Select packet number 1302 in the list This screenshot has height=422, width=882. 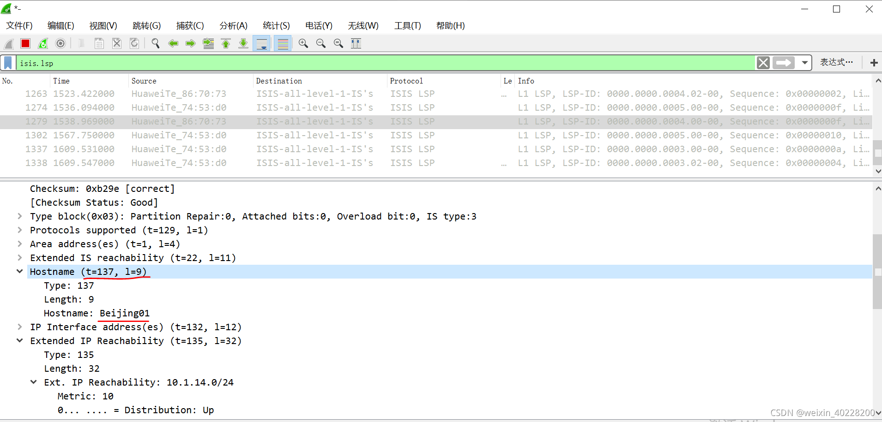277,135
